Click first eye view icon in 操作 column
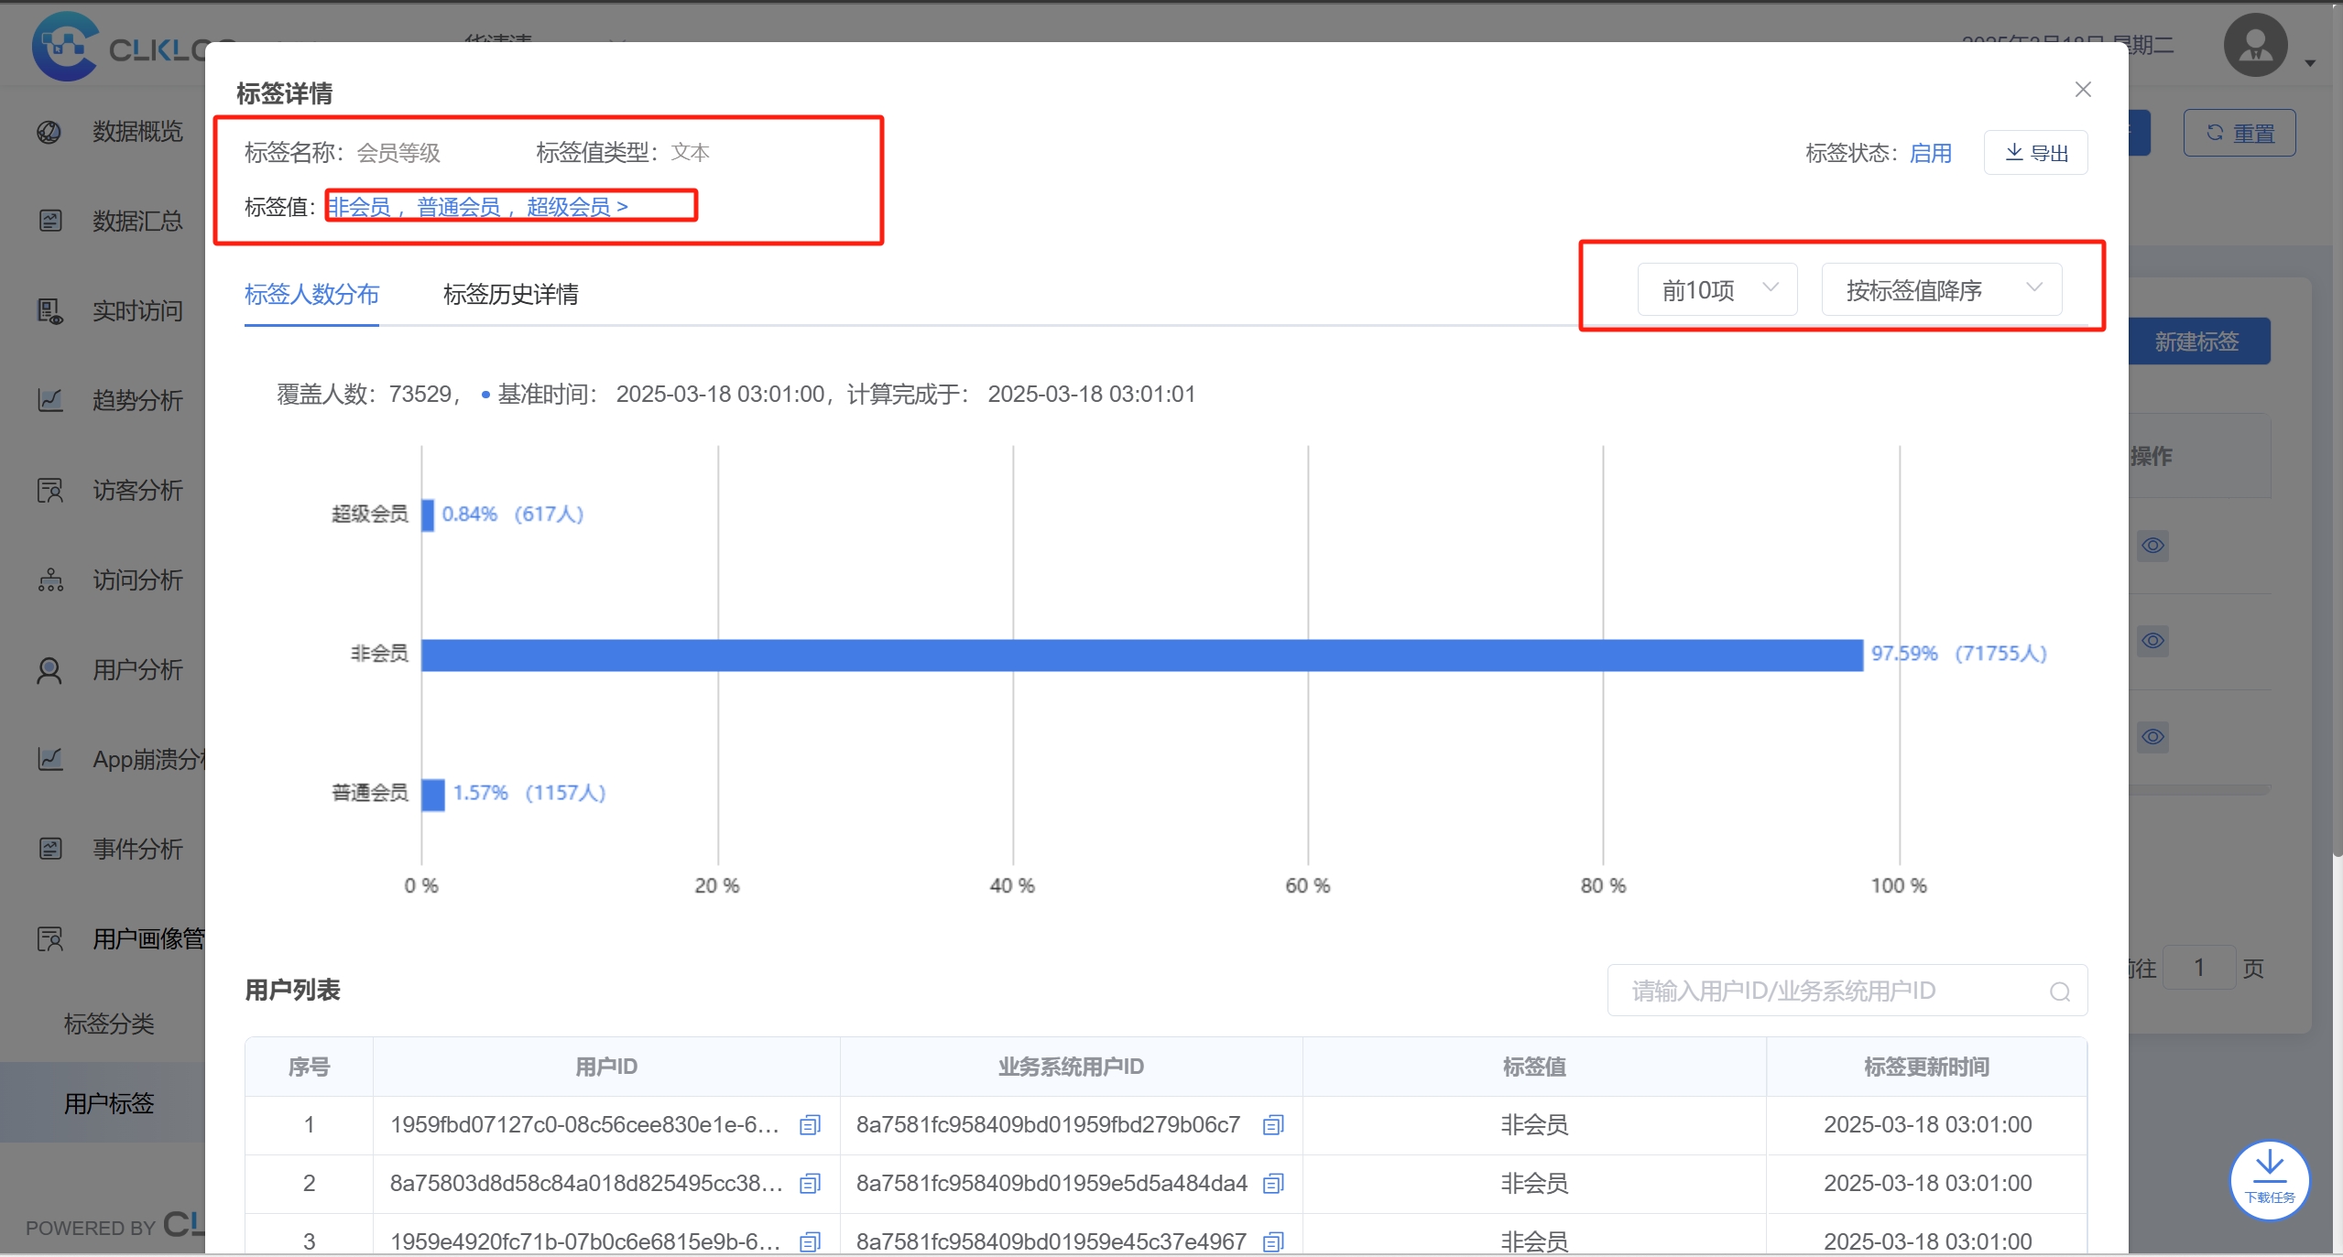 point(2152,546)
